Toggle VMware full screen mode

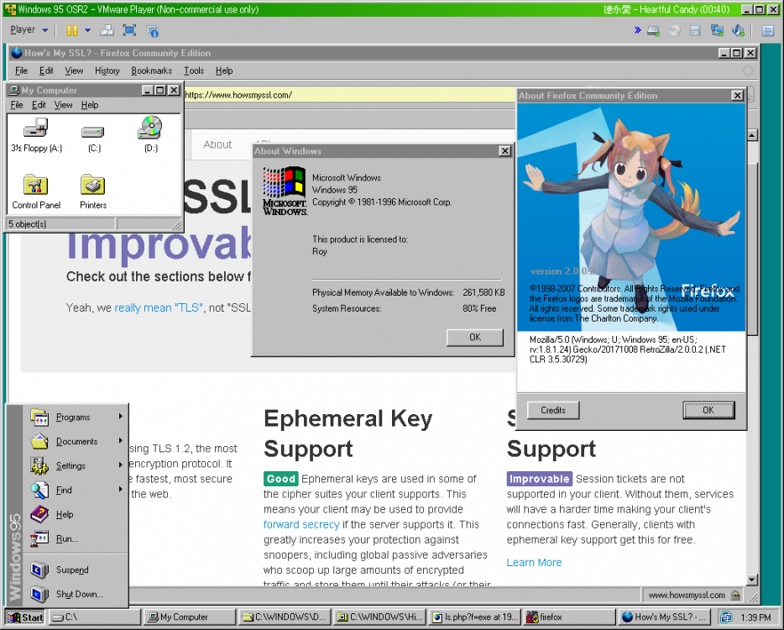[128, 29]
